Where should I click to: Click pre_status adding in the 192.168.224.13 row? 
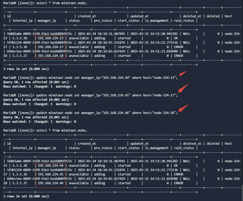pyautogui.click(x=100, y=38)
